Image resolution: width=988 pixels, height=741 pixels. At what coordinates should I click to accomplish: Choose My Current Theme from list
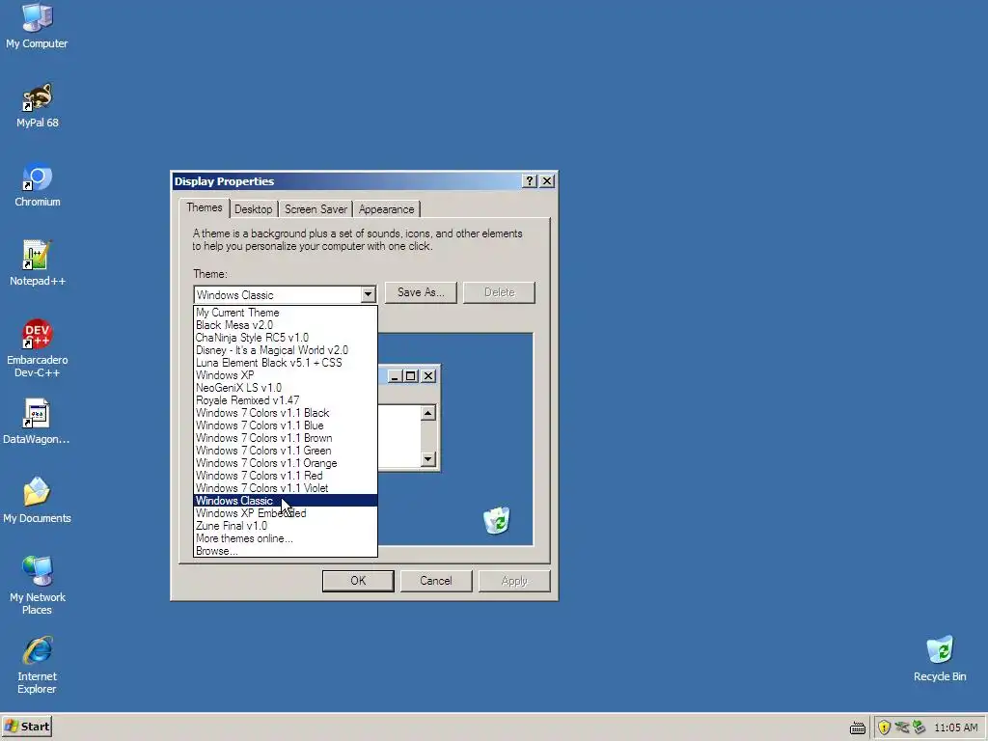tap(286, 313)
